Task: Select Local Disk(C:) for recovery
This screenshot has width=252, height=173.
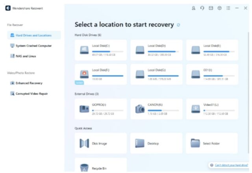Action: coord(101,50)
